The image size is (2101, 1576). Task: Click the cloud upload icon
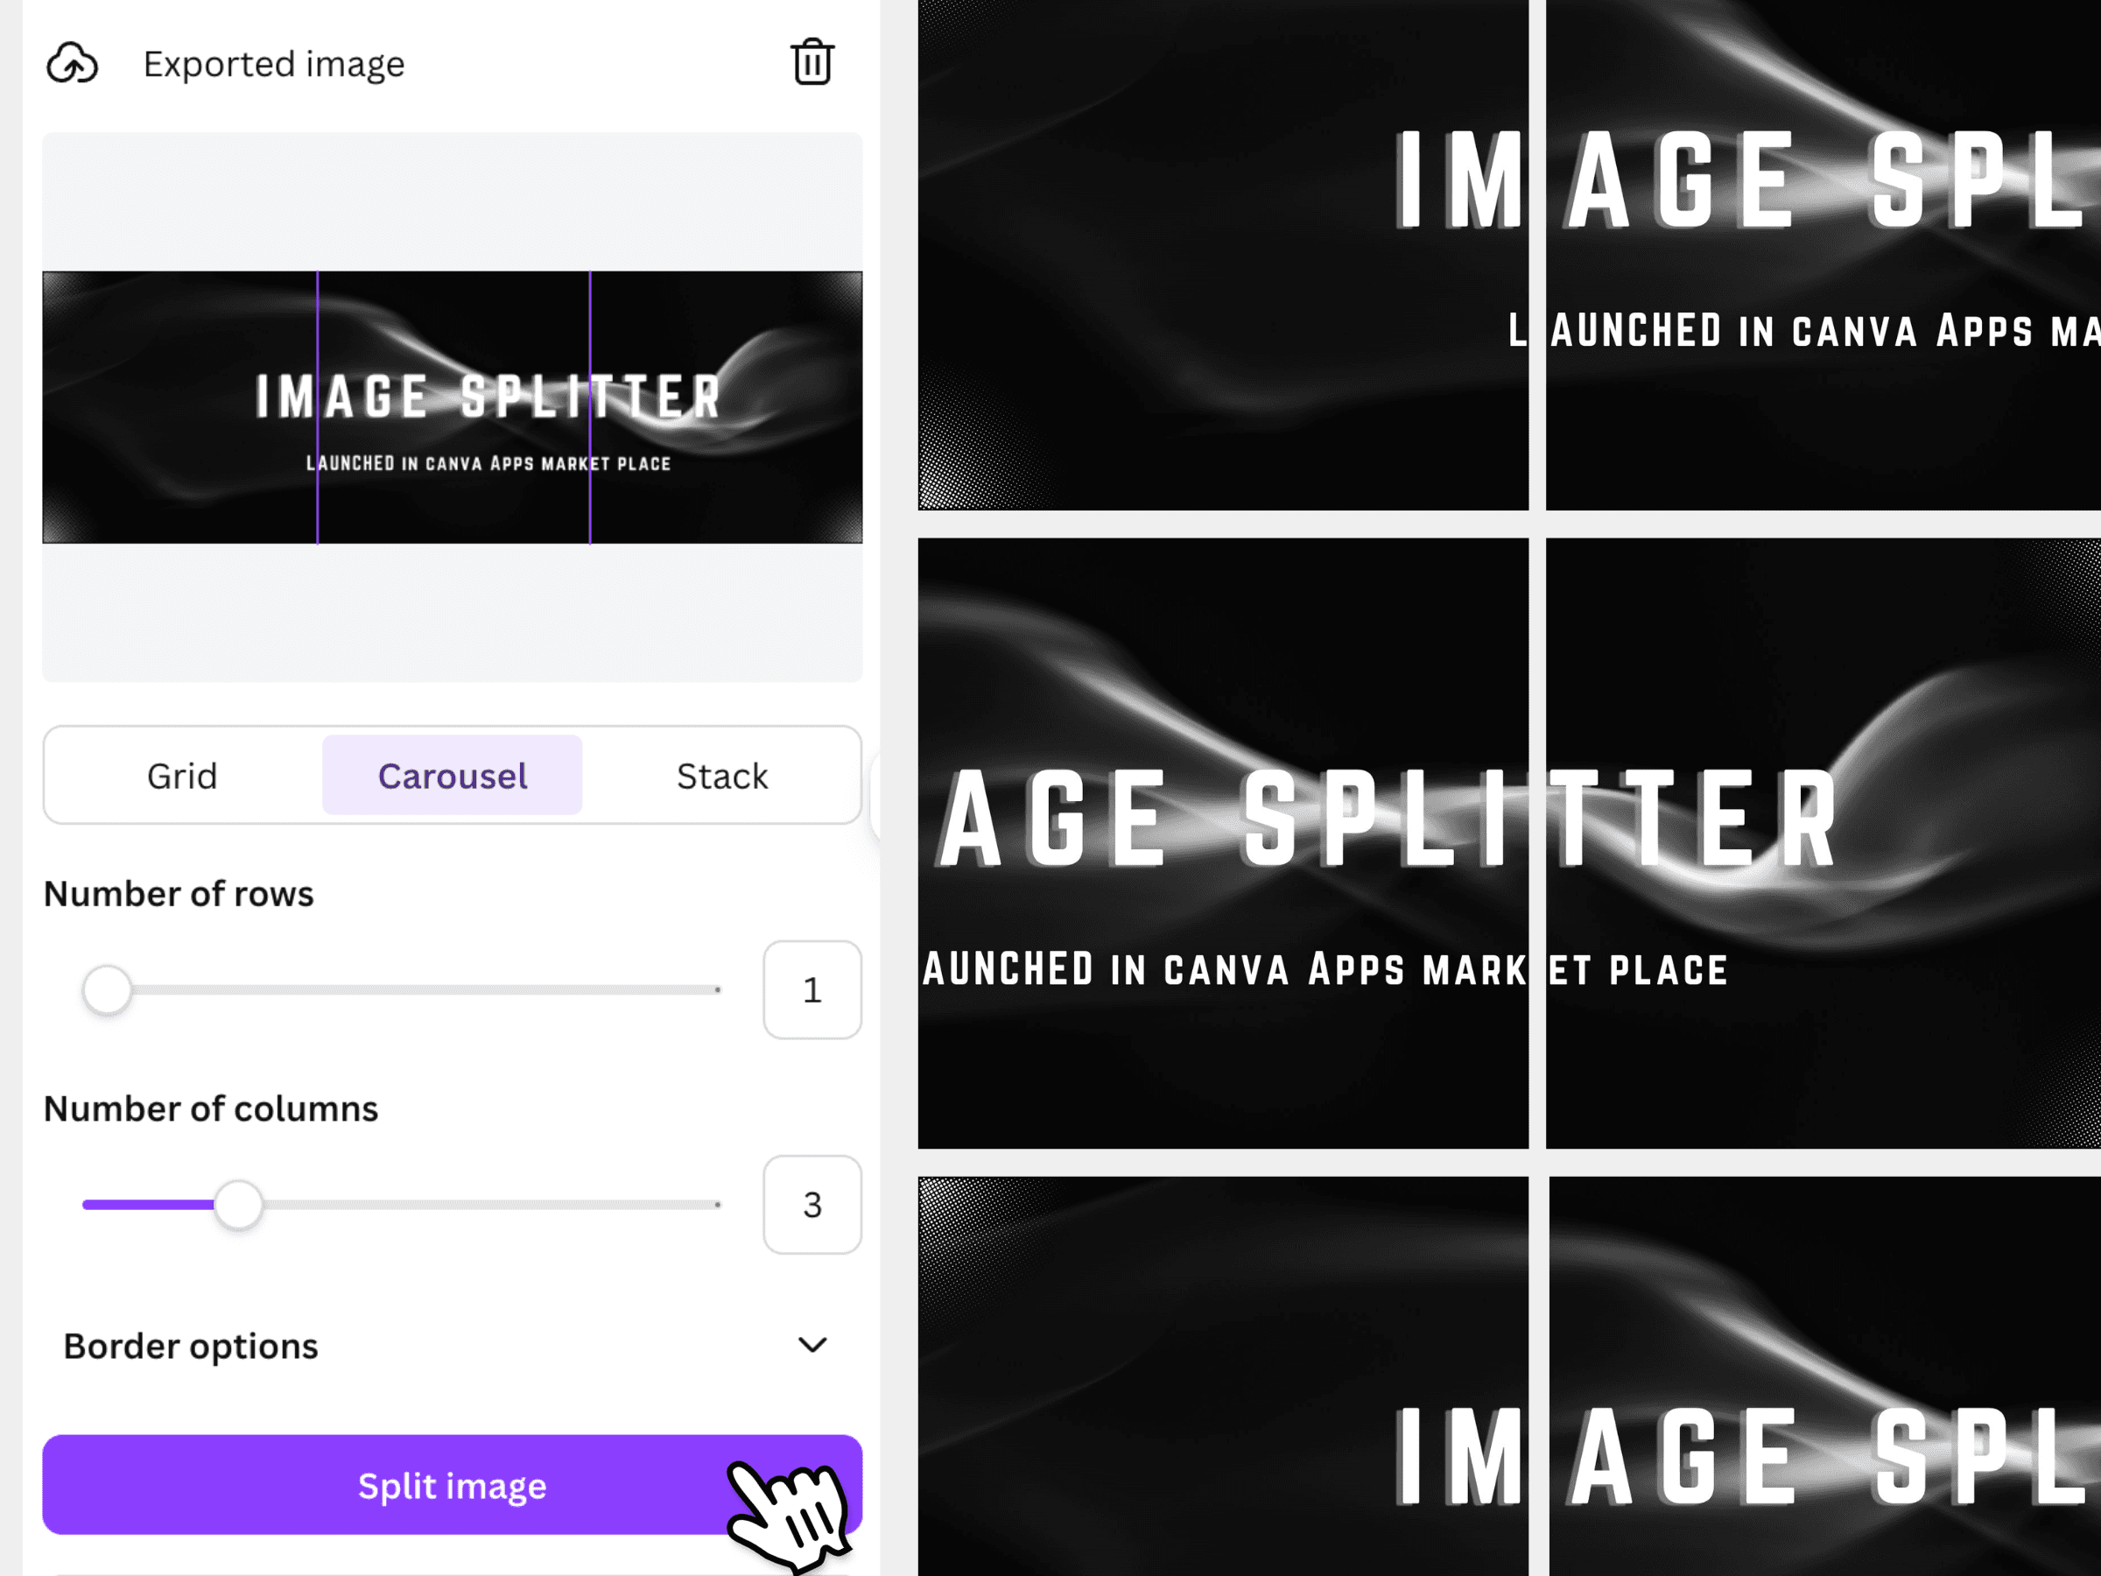click(72, 64)
